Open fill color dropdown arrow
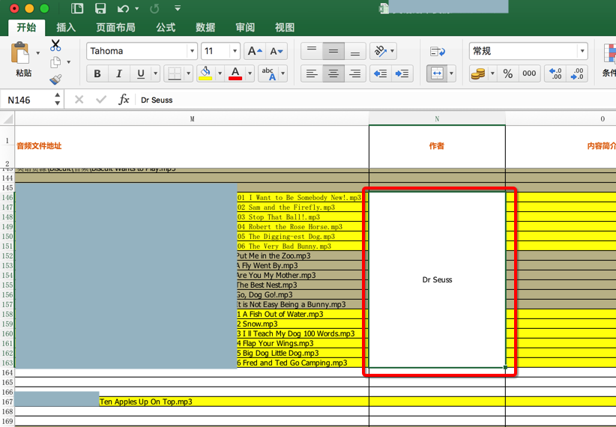 (220, 73)
